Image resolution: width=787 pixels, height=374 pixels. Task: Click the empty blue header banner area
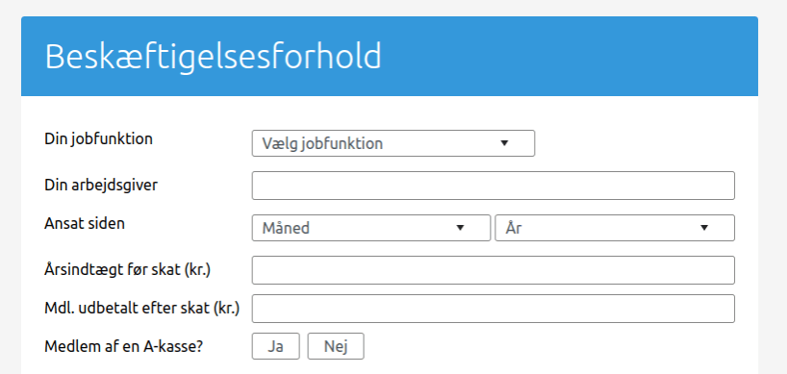pyautogui.click(x=568, y=56)
